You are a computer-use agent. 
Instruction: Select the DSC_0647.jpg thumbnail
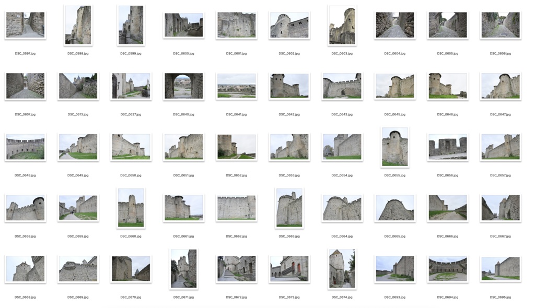[501, 86]
